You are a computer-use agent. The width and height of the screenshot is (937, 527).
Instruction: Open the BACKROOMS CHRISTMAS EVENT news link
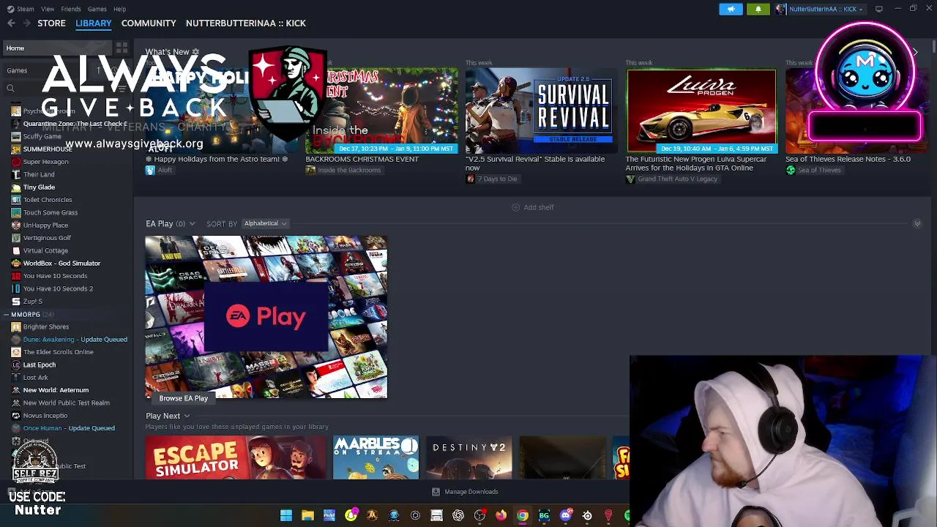click(x=362, y=159)
